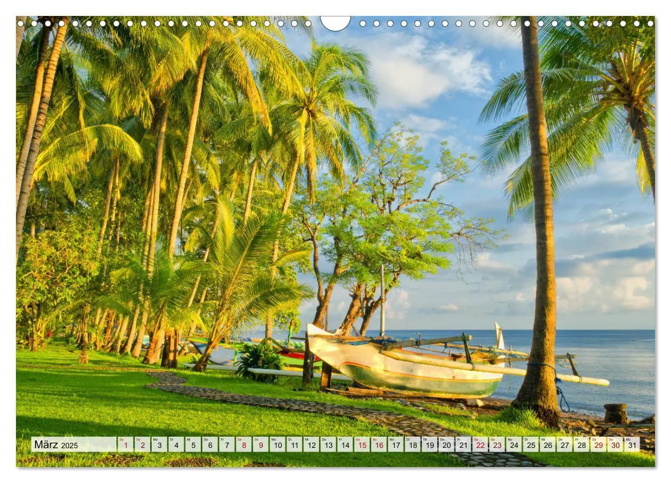The width and height of the screenshot is (671, 483).
Task: Select Thursday 6 in the calendar strip
Action: (210, 445)
